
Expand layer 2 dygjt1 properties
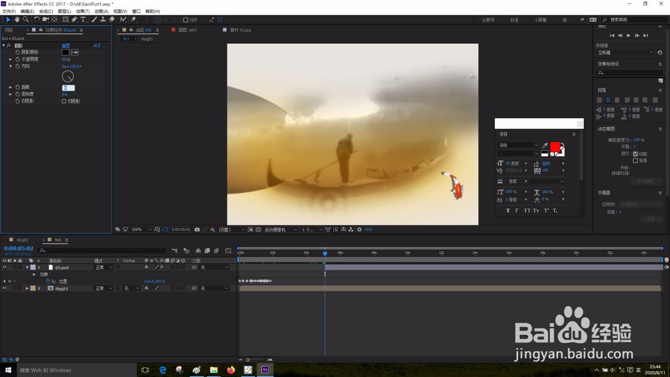(x=27, y=288)
